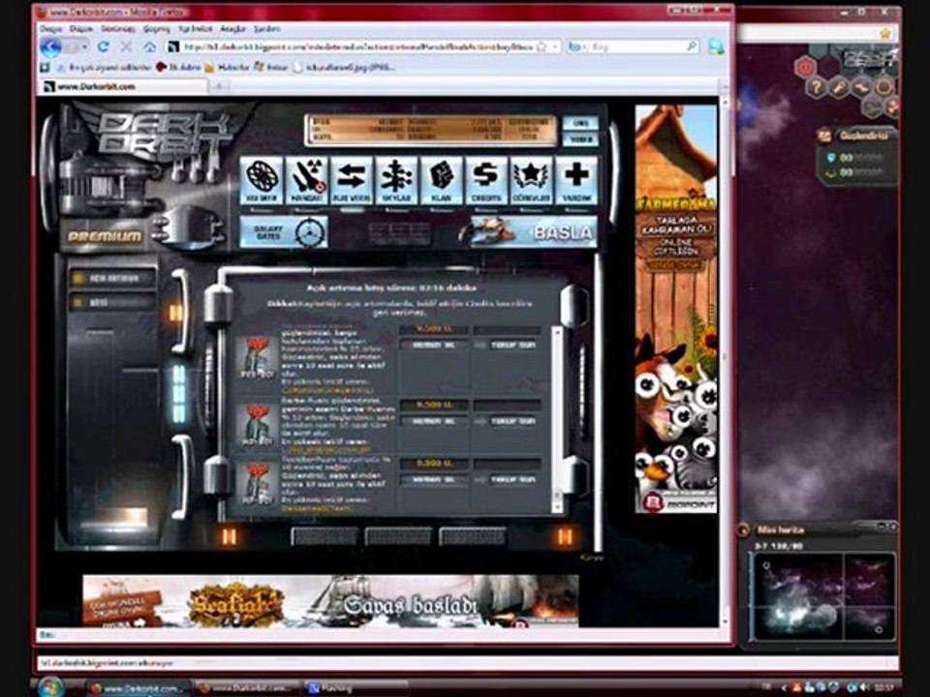930x697 pixels.
Task: Open the Klan fist icon
Action: [x=442, y=180]
